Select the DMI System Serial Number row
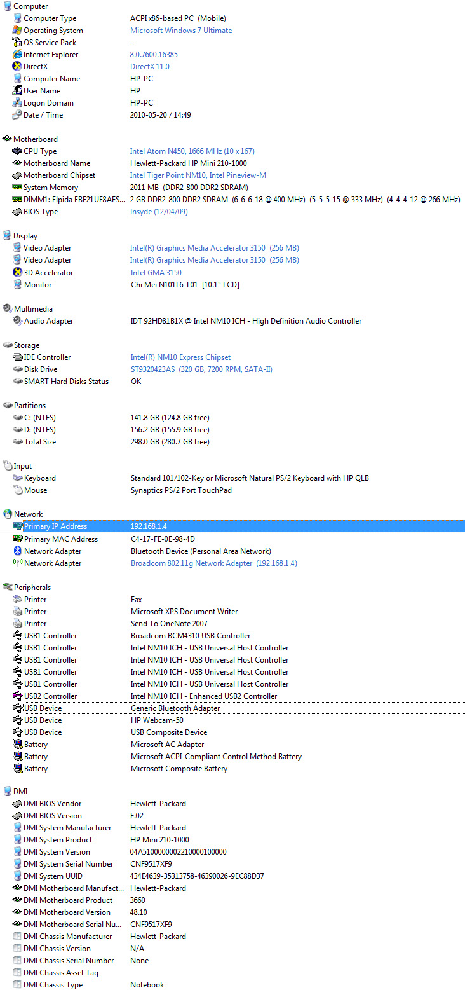Viewport: 465px width, 990px height. pyautogui.click(x=232, y=864)
